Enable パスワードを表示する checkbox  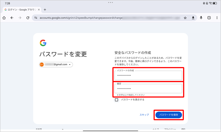click(x=116, y=100)
